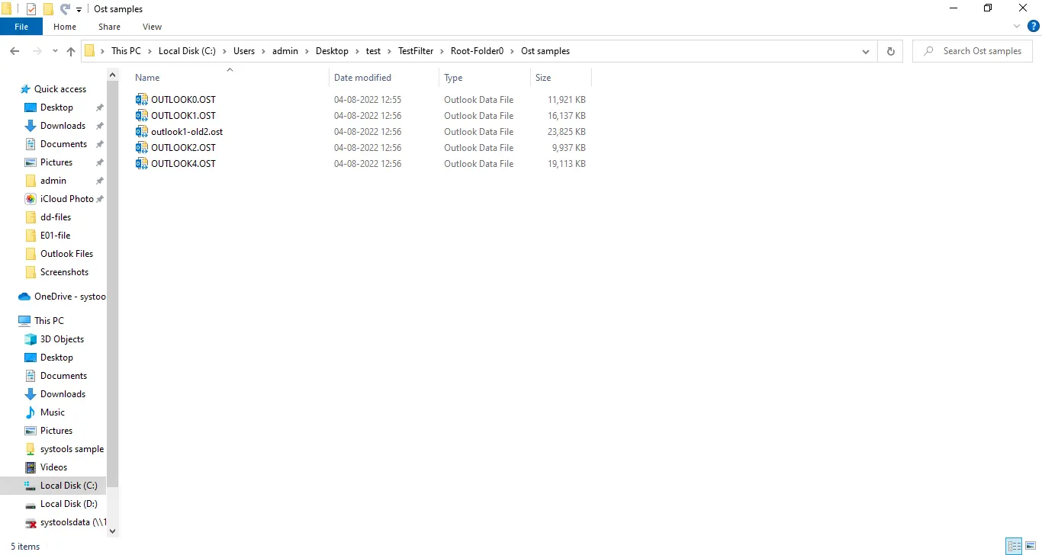The width and height of the screenshot is (1042, 555).
Task: Open the Share ribbon tab
Action: [109, 27]
